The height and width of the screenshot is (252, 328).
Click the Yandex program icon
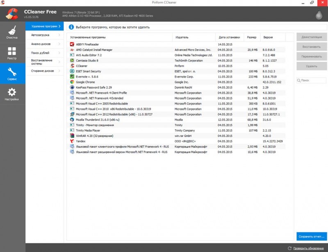(72, 141)
